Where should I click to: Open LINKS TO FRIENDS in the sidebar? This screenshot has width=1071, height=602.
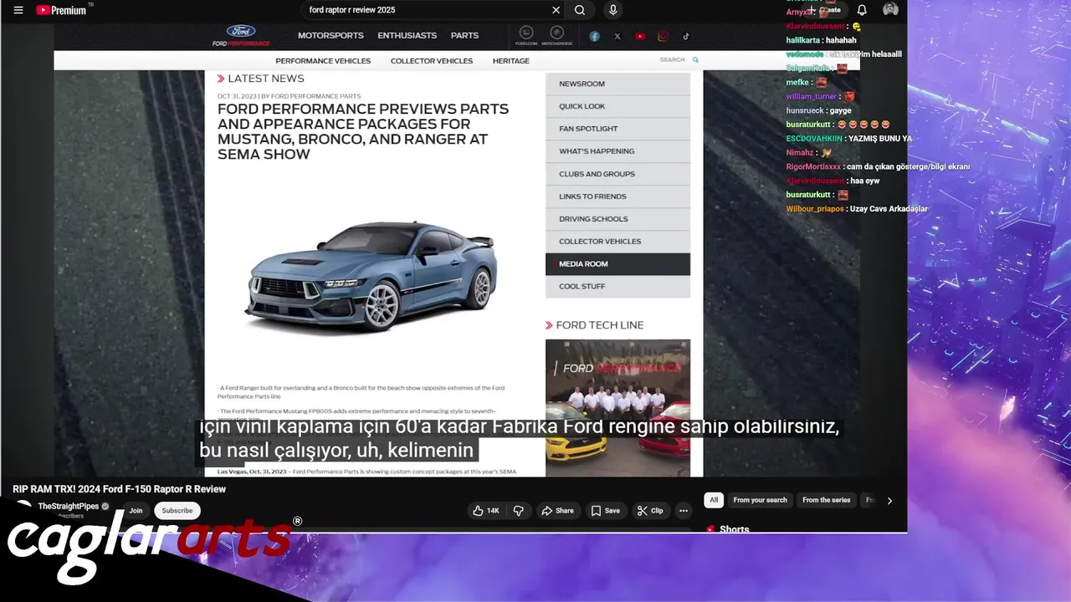pos(617,196)
